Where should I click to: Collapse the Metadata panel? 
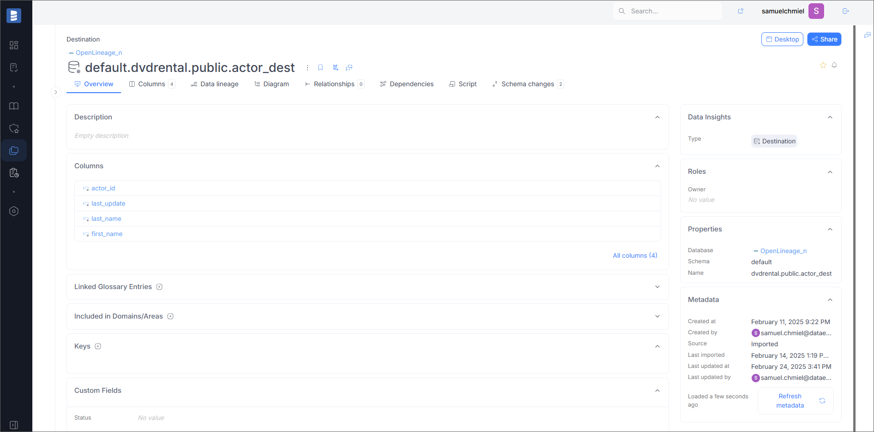point(830,300)
